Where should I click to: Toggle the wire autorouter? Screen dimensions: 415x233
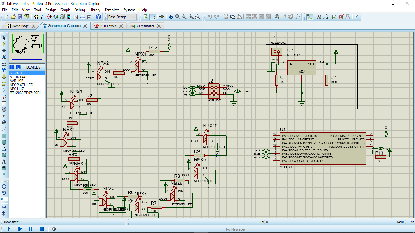(309, 17)
